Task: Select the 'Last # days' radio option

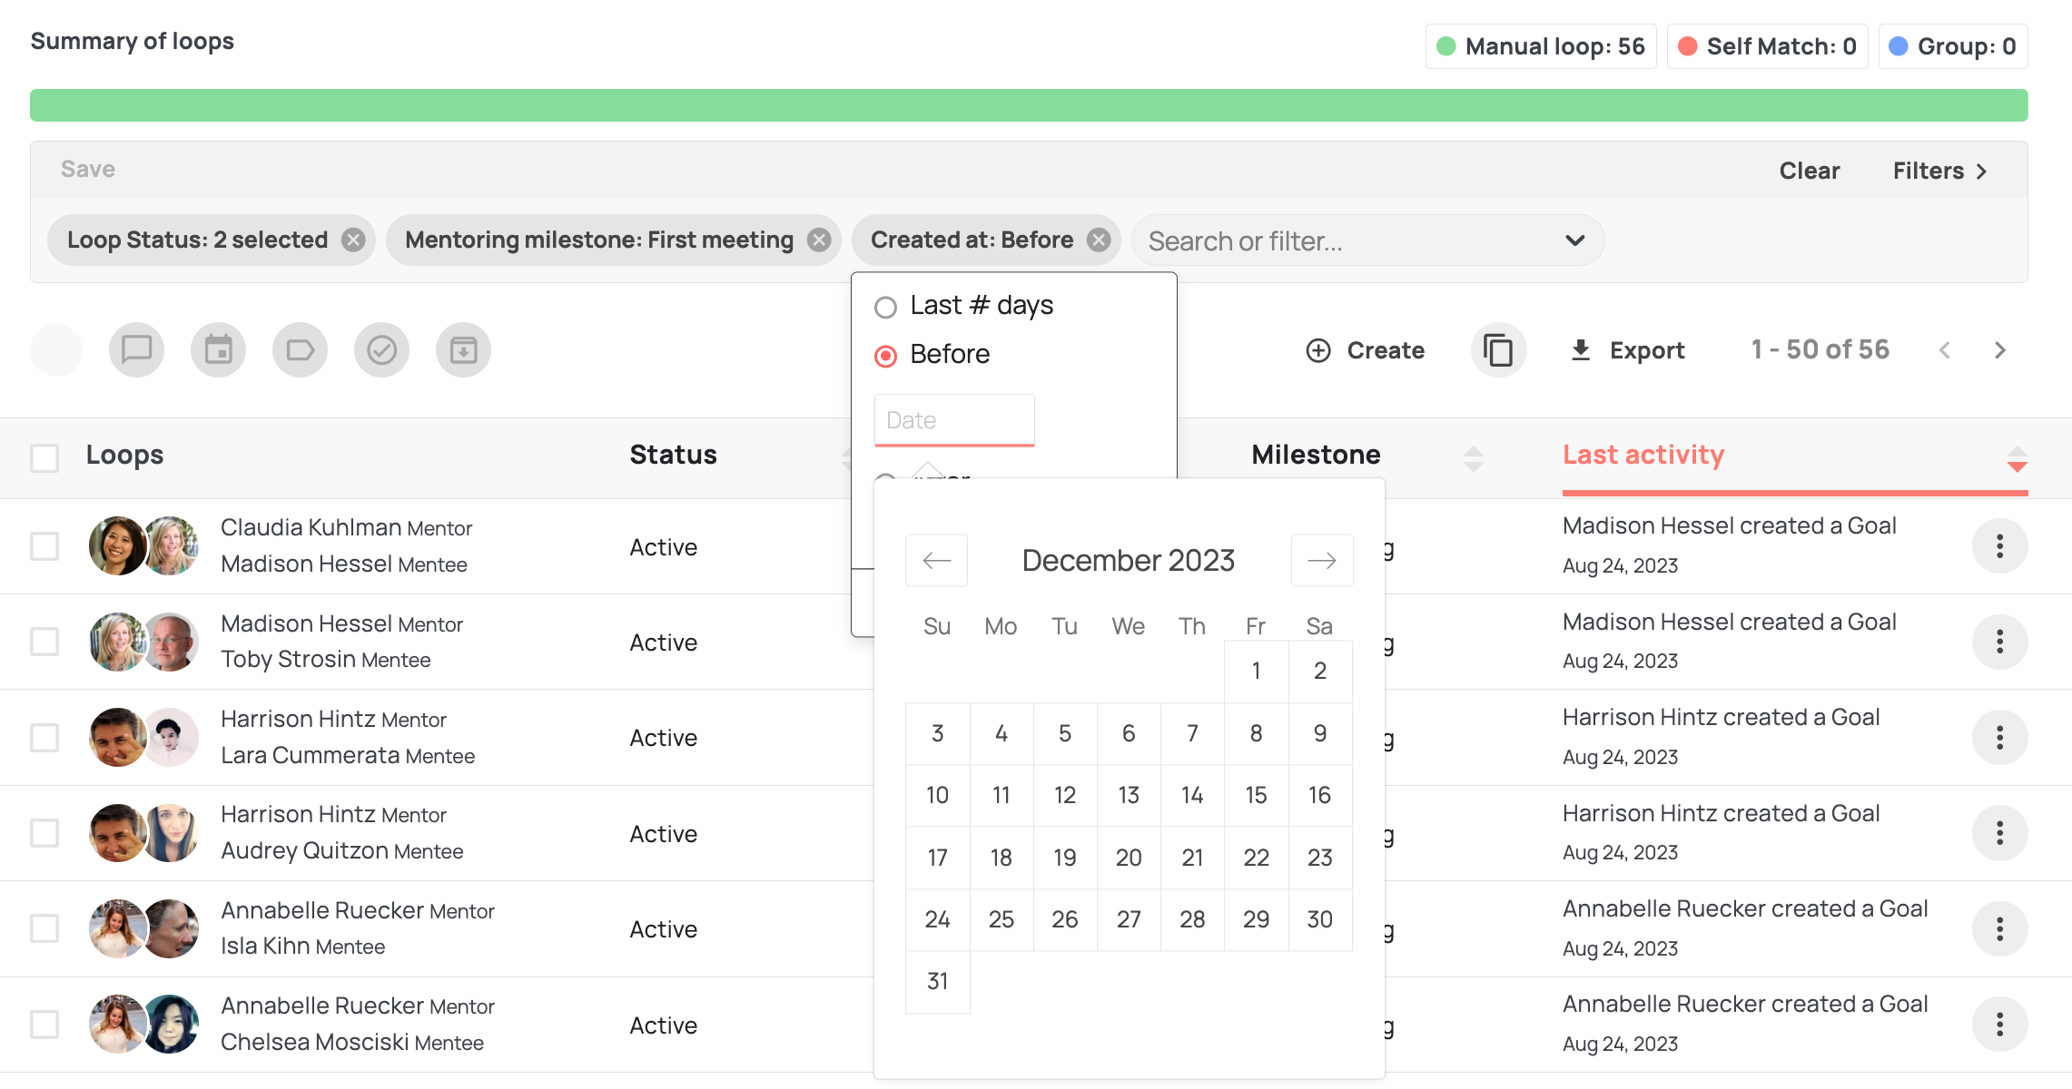Action: point(885,307)
